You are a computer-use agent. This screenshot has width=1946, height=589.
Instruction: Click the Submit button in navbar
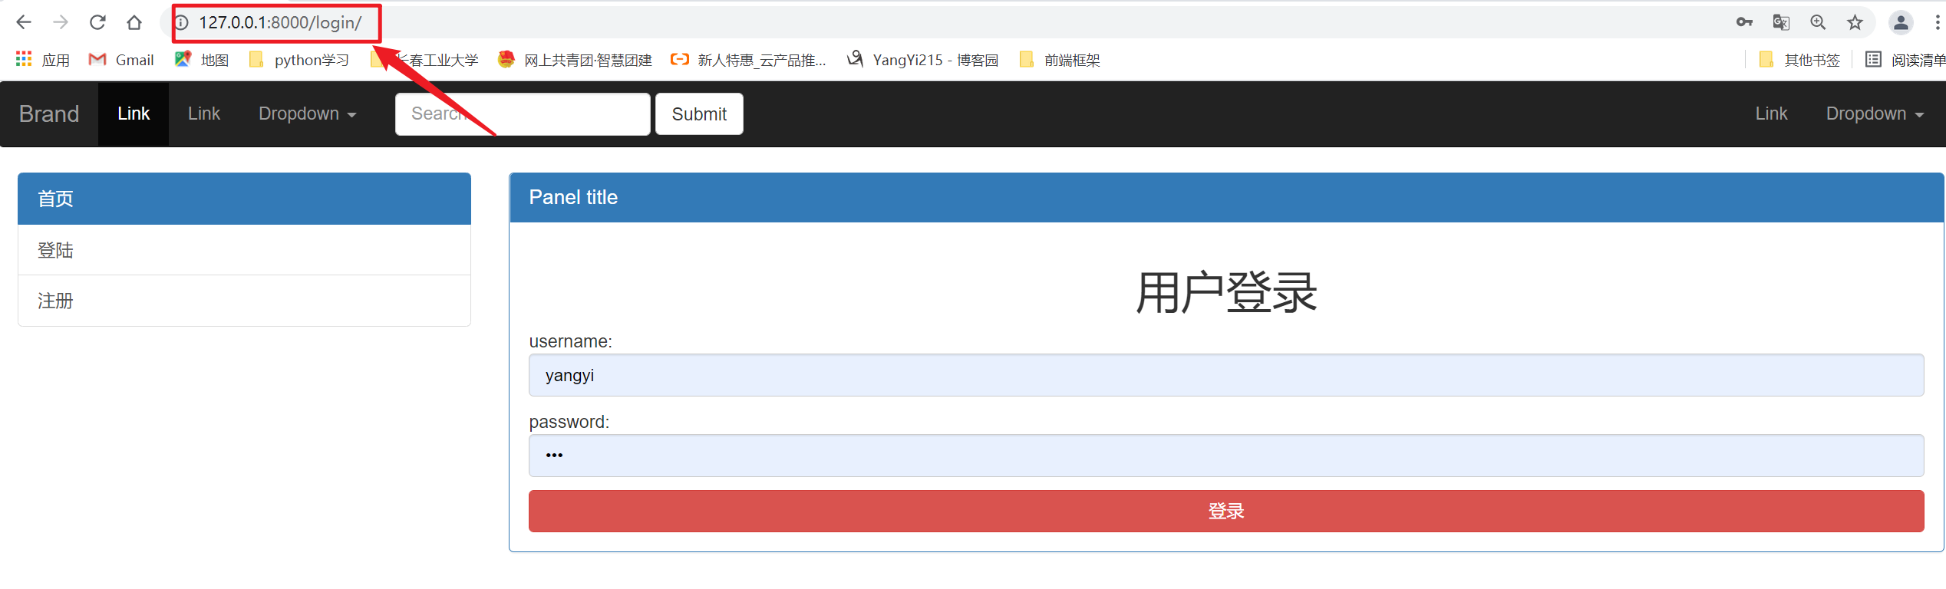699,114
